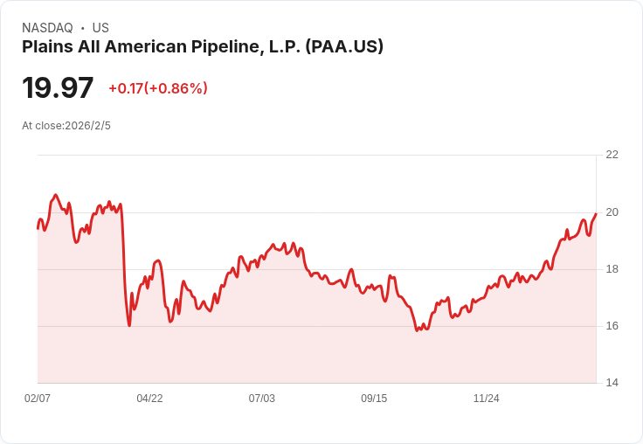The image size is (643, 444).
Task: Select the 11/24 date on the x-axis
Action: (486, 399)
